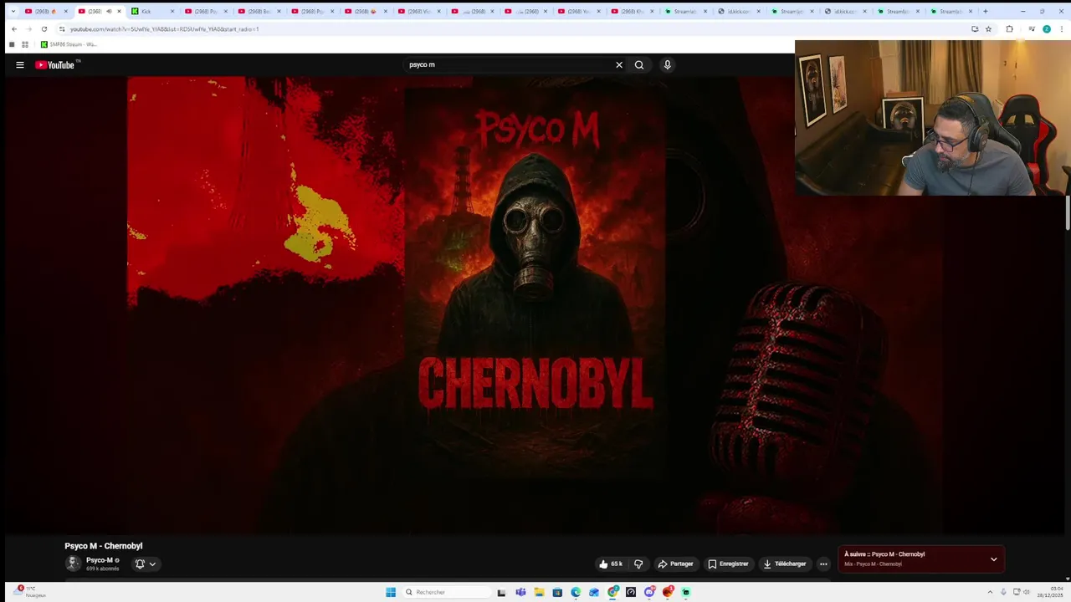
Task: Open the YouTube hamburger guide menu
Action: [20, 64]
